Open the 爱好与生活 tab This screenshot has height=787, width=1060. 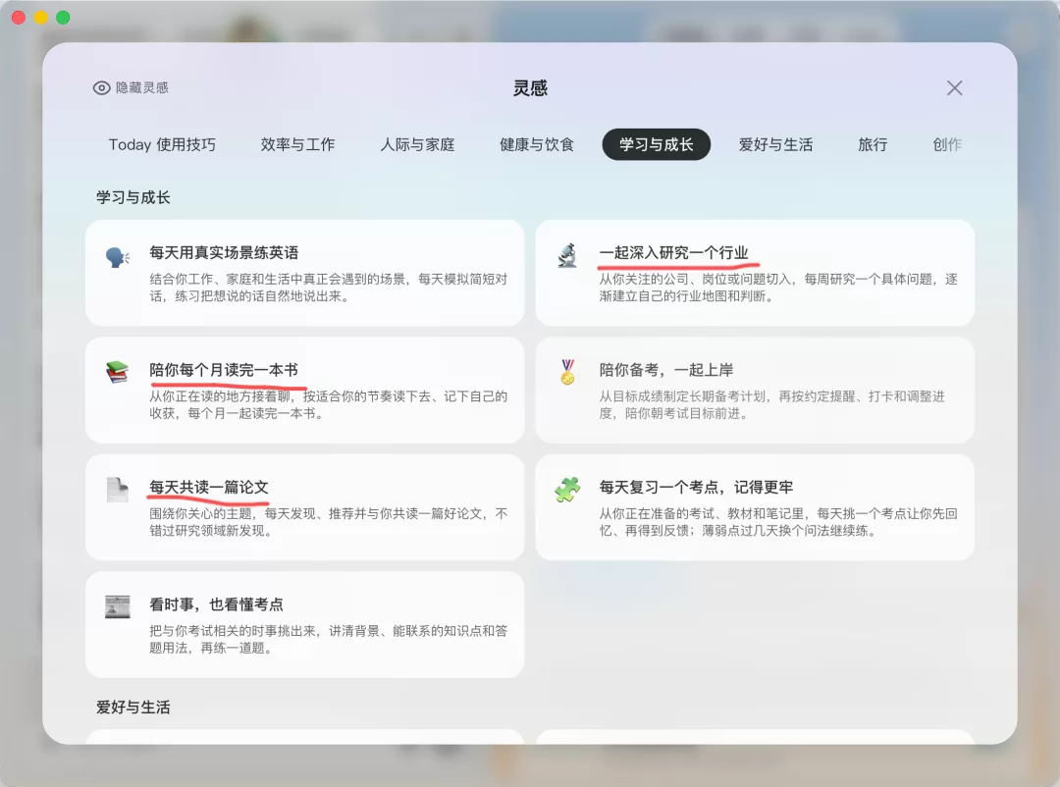click(x=776, y=144)
